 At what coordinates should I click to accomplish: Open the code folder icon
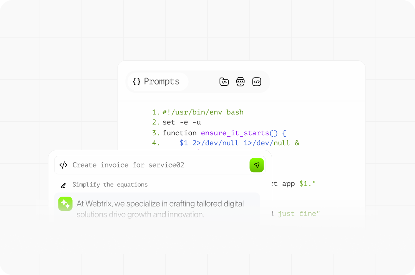point(224,81)
